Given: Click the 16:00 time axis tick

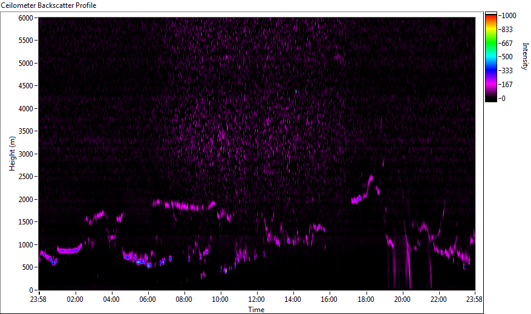Looking at the screenshot, I should 329,299.
